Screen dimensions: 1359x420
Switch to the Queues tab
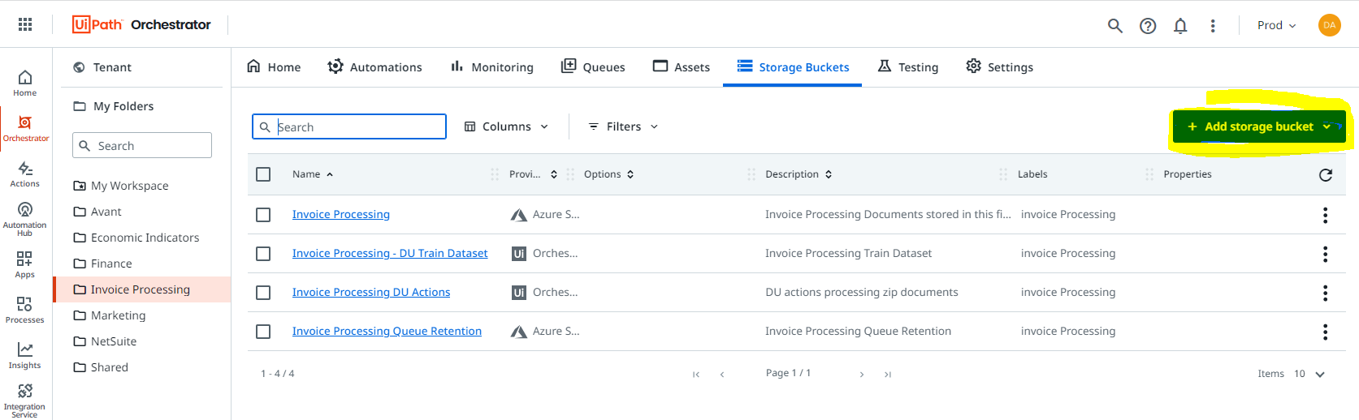[x=593, y=66]
